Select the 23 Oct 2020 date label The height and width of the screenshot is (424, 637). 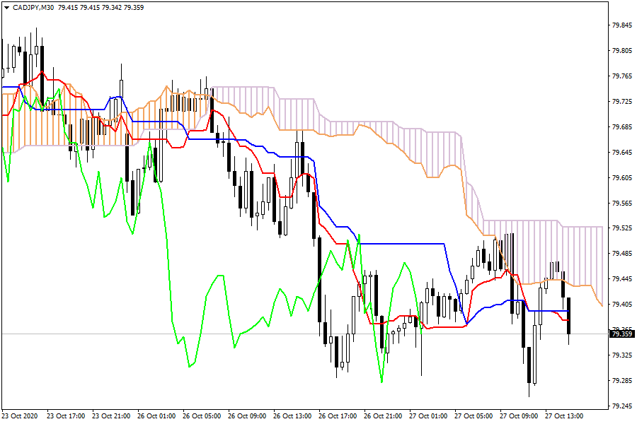click(x=22, y=416)
